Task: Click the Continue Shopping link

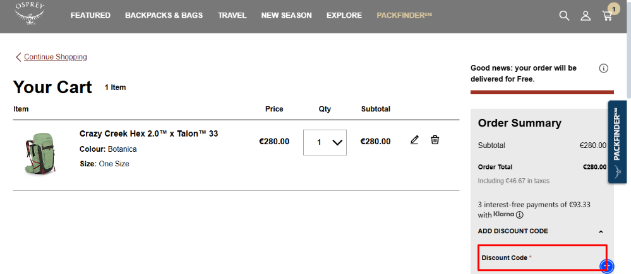Action: [x=56, y=57]
